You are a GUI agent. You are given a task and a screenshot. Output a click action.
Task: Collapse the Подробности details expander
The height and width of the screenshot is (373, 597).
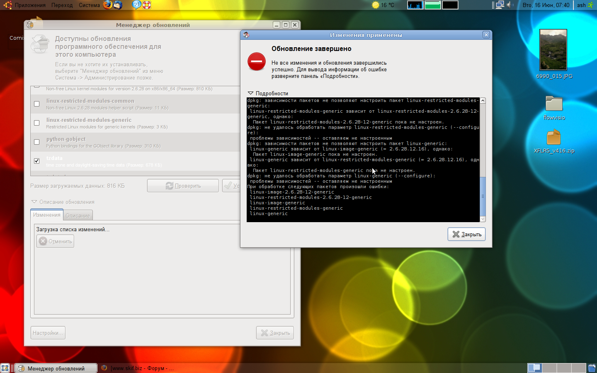[250, 93]
